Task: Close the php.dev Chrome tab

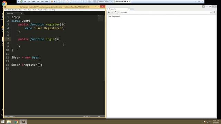Action: click(x=128, y=9)
